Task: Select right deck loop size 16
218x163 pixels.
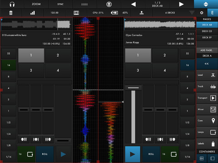Action: (x=188, y=65)
